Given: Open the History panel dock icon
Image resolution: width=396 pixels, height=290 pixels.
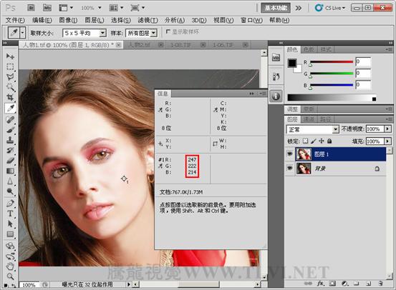Looking at the screenshot, I should 276,76.
